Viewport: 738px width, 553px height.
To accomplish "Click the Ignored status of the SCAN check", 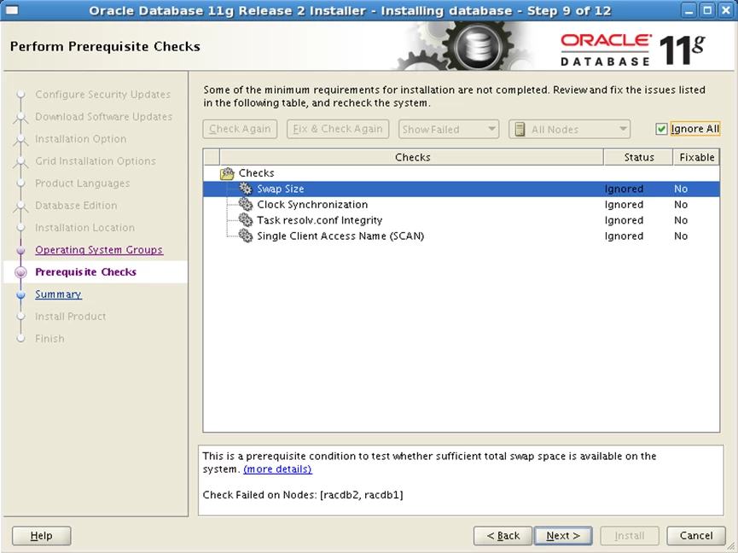I will pyautogui.click(x=624, y=236).
